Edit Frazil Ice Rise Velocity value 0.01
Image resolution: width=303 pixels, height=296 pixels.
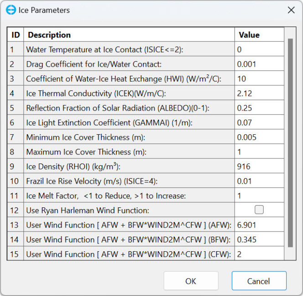pyautogui.click(x=259, y=181)
